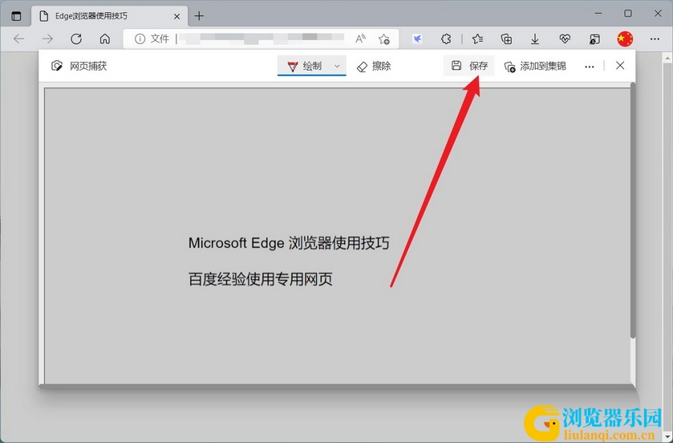Open Edge Settings and more menu
Screen dimensions: 673x443
[655, 39]
